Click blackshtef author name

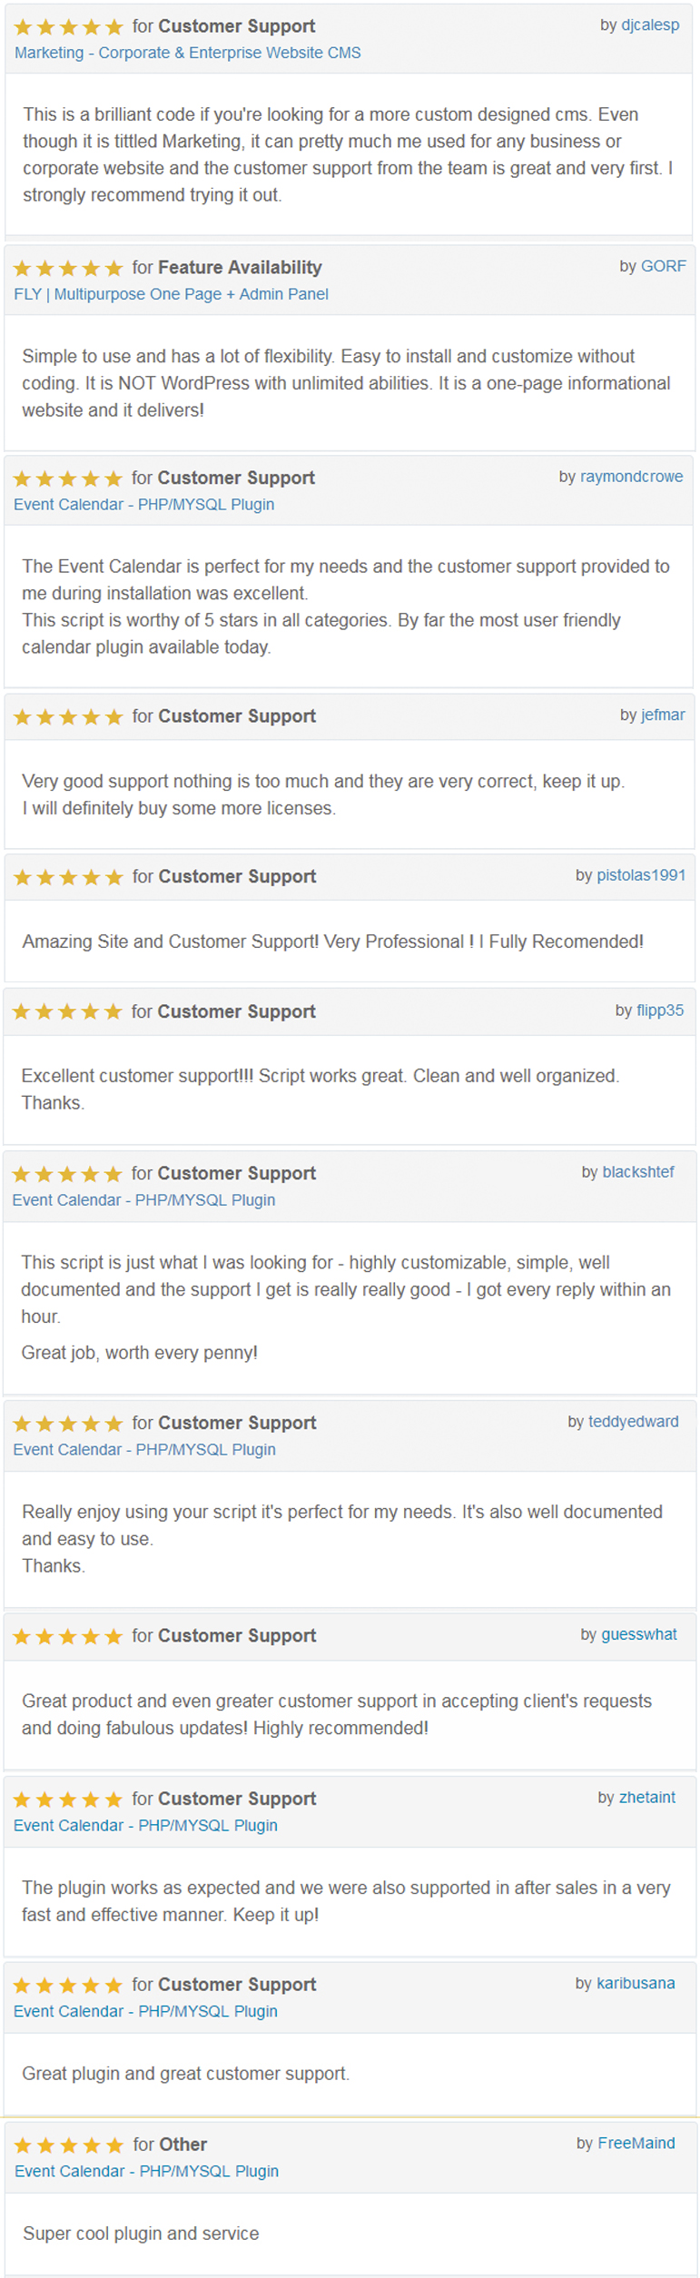[638, 1172]
